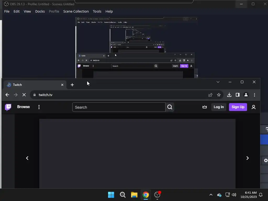Open Twitch's more options dots menu

[39, 107]
